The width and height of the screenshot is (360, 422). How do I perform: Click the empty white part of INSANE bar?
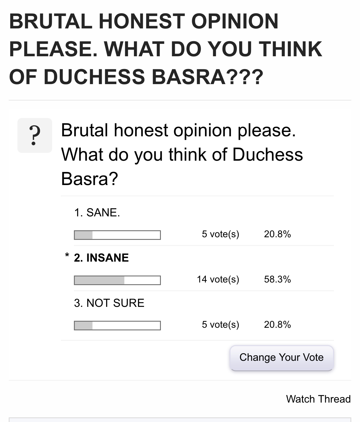coord(142,280)
